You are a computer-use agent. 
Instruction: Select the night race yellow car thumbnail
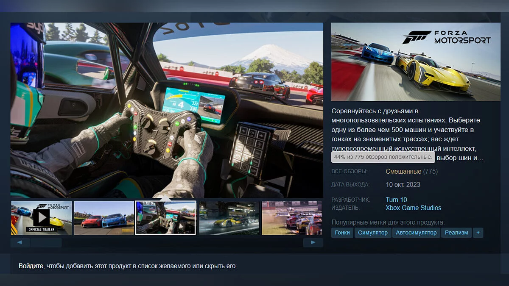229,218
